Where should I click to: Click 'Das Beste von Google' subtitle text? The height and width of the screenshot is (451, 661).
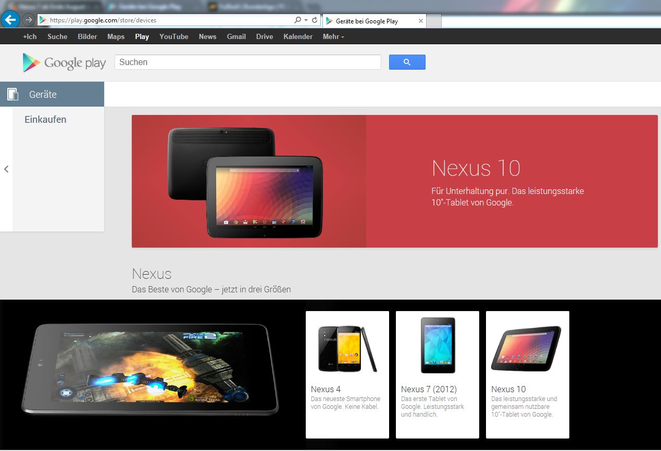[x=211, y=289]
